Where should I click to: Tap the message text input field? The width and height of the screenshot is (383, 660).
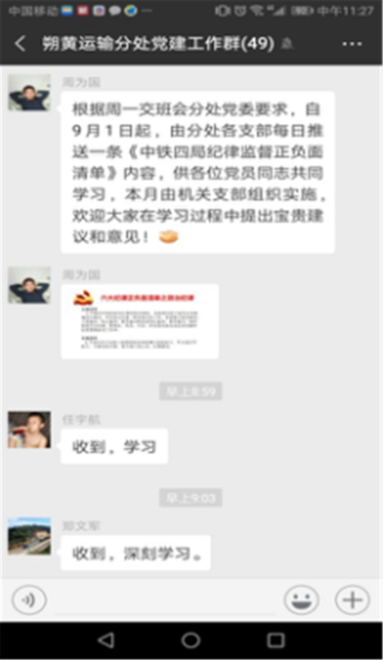165,600
